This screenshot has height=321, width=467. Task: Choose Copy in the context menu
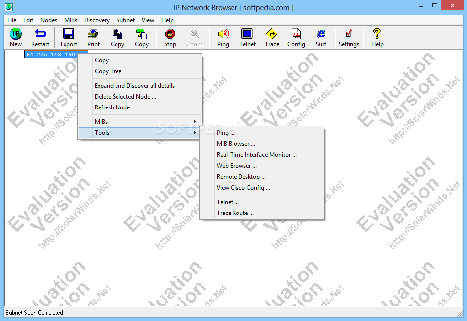pyautogui.click(x=140, y=60)
